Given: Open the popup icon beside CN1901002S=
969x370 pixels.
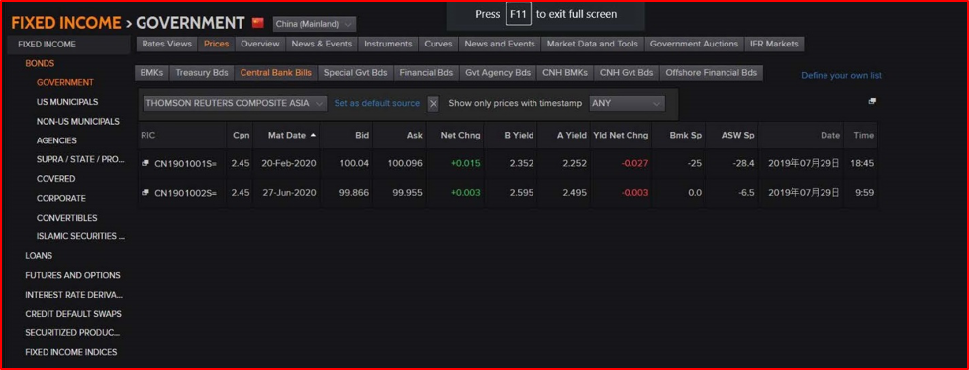Looking at the screenshot, I should (145, 193).
